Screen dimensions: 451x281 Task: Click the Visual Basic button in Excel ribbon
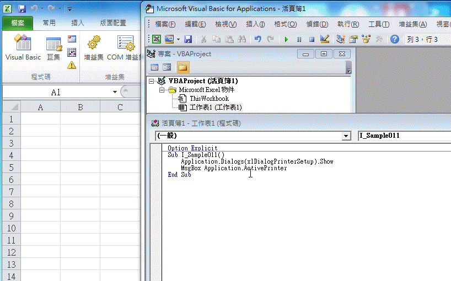[23, 47]
